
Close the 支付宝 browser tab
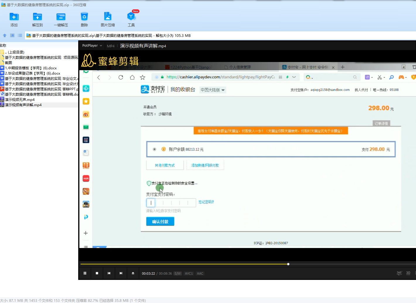point(333,67)
